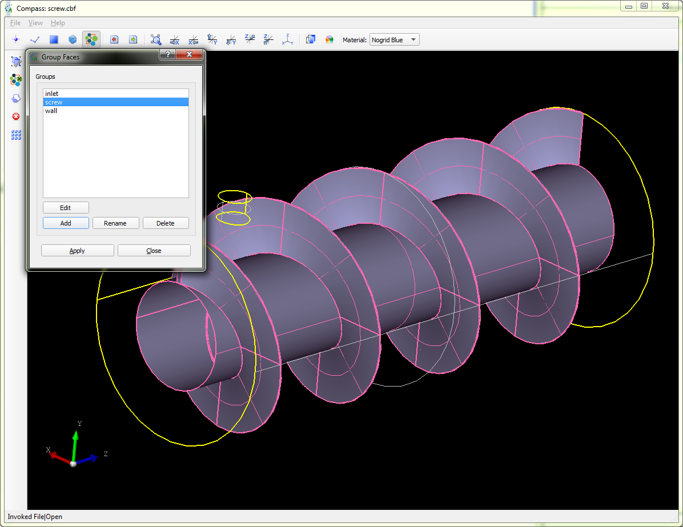This screenshot has width=683, height=527.
Task: Select the solid selection tool
Action: pyautogui.click(x=72, y=39)
